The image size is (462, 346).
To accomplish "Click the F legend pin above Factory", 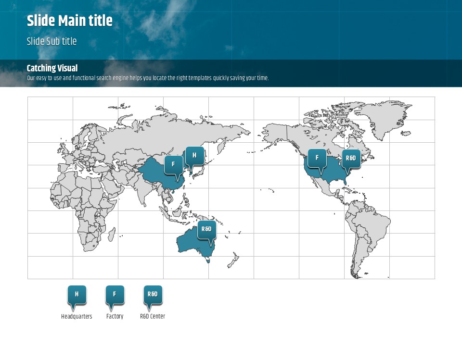I will (115, 295).
